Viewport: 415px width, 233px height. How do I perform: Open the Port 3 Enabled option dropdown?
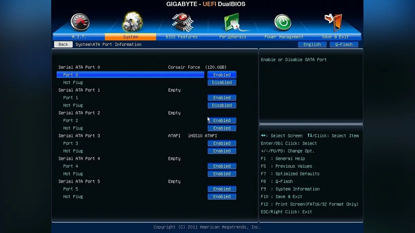pos(222,143)
